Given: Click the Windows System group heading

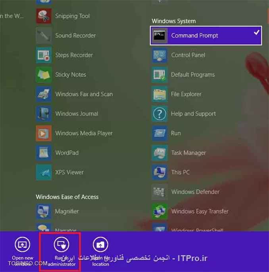Looking at the screenshot, I should [174, 21].
